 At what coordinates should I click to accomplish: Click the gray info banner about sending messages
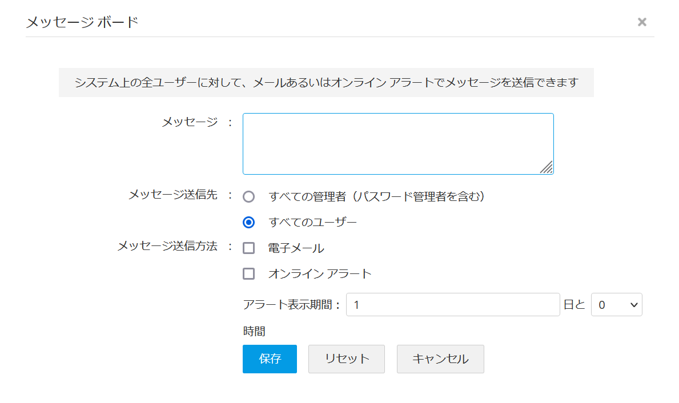coord(326,83)
